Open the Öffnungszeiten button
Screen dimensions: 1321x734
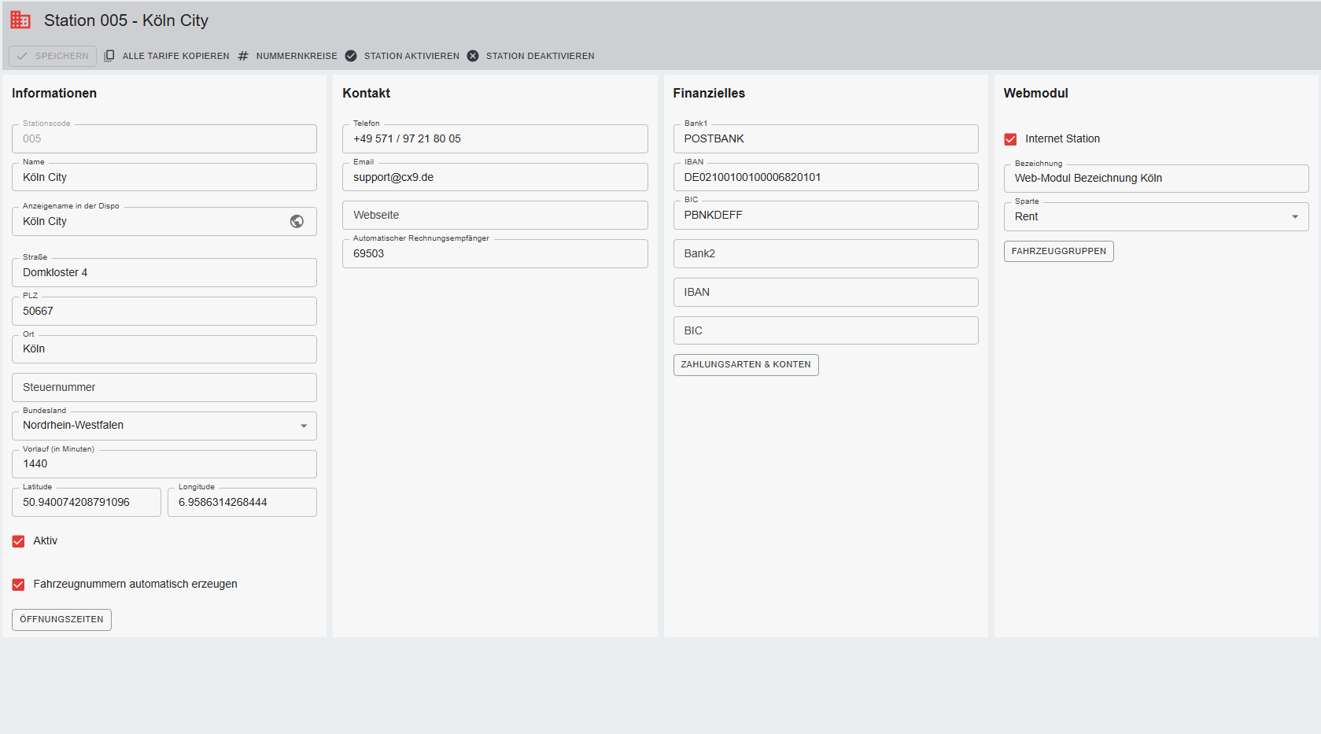click(61, 620)
